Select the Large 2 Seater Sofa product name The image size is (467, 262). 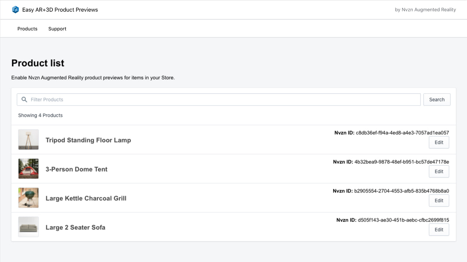click(x=75, y=227)
